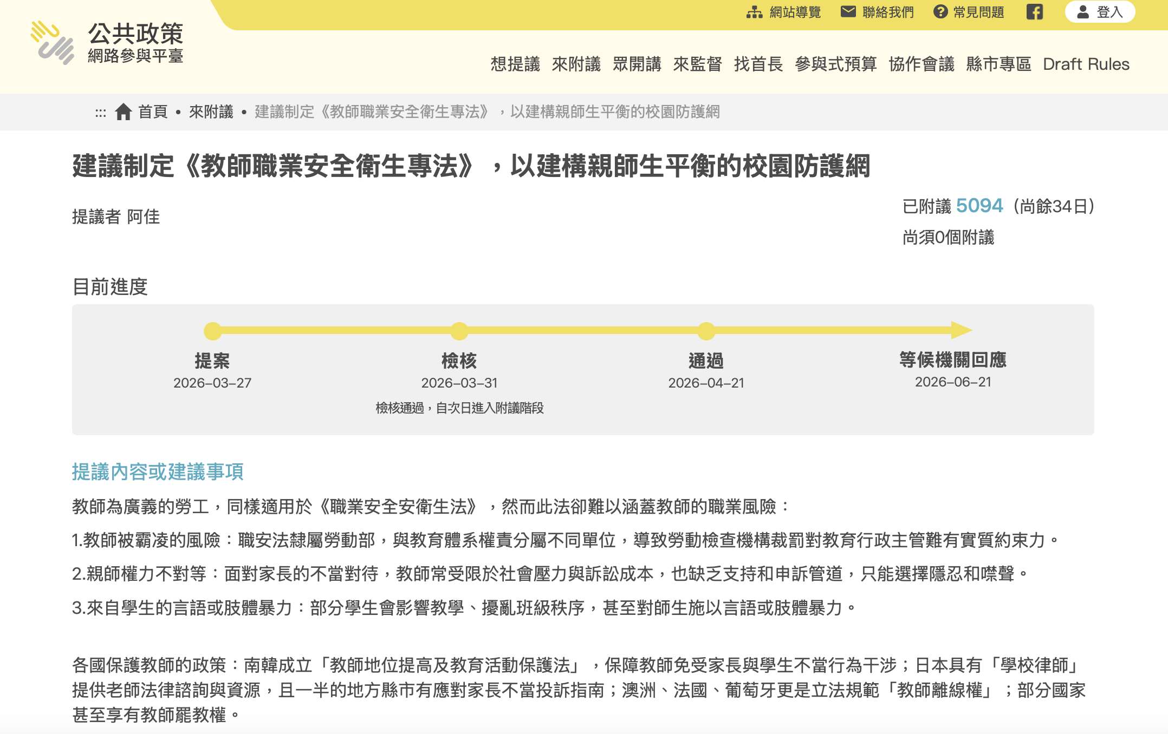The width and height of the screenshot is (1168, 734).
Task: Click 尚須0個附議 text
Action: point(948,237)
